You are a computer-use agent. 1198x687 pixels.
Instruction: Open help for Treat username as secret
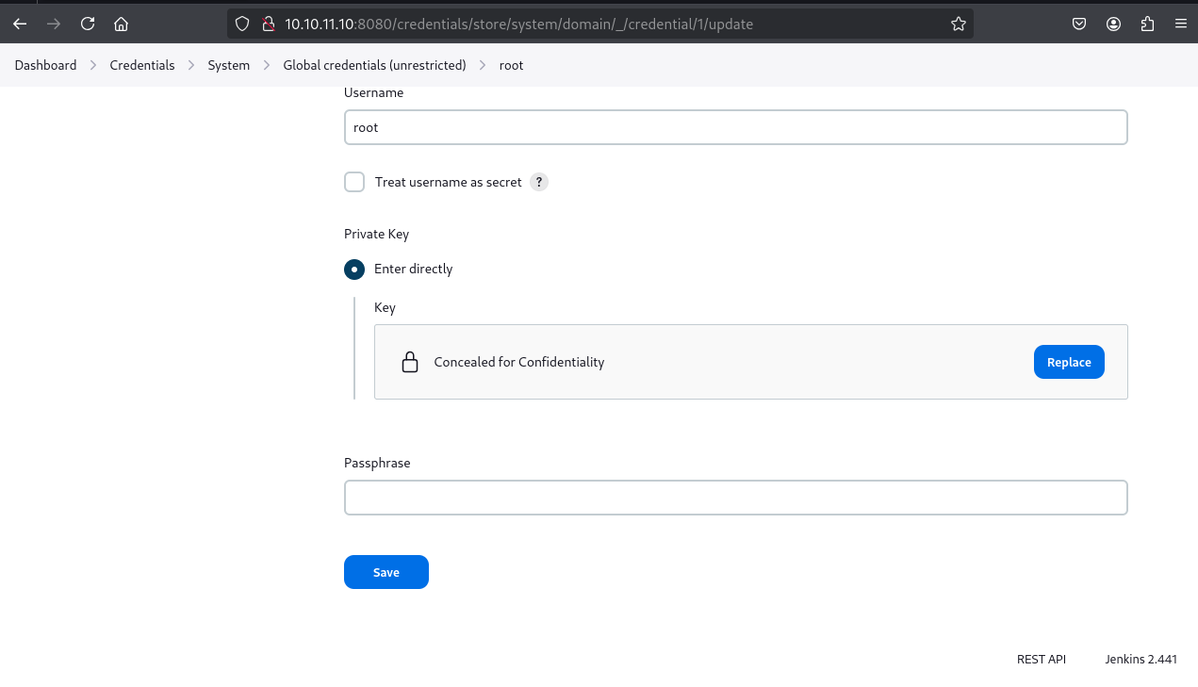tap(539, 182)
